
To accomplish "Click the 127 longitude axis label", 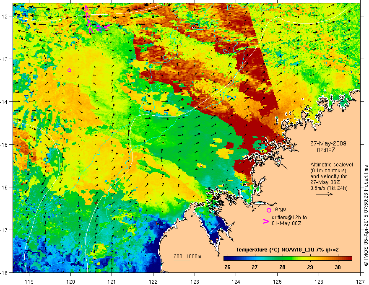I will [x=360, y=282].
